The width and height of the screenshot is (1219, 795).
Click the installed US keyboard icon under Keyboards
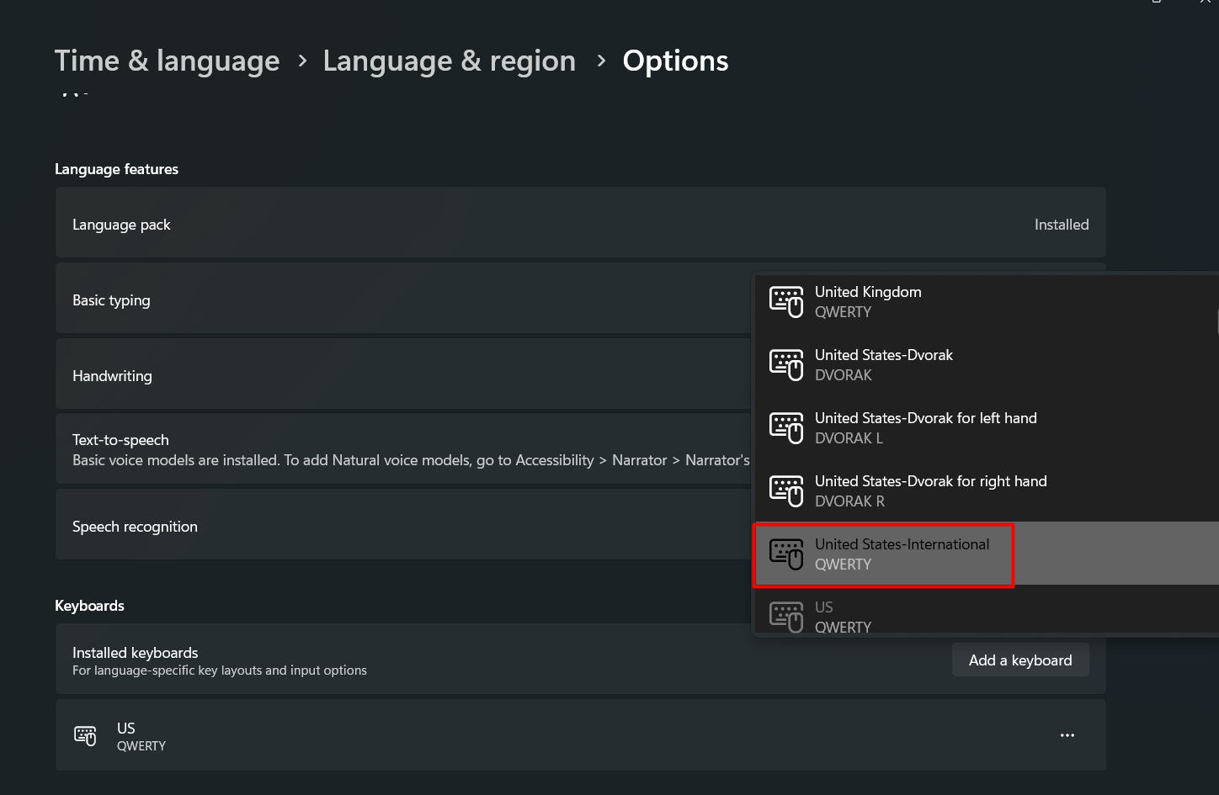click(85, 736)
